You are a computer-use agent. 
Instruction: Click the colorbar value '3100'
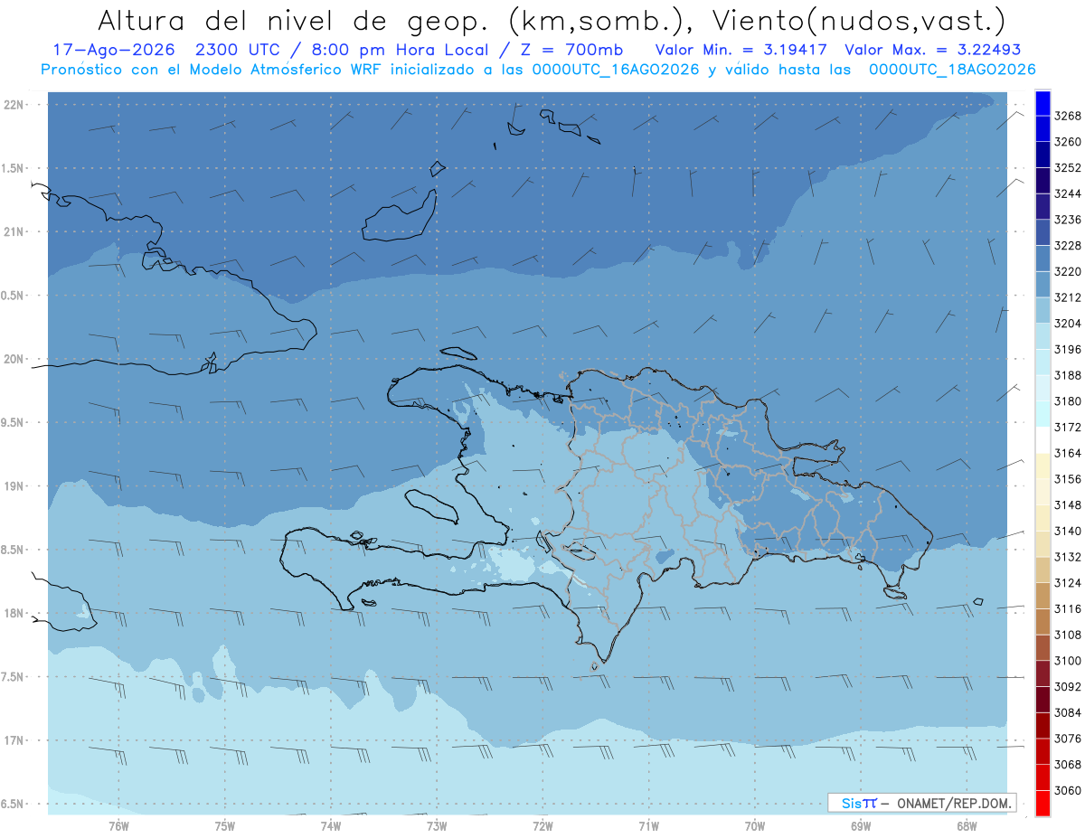point(1068,661)
